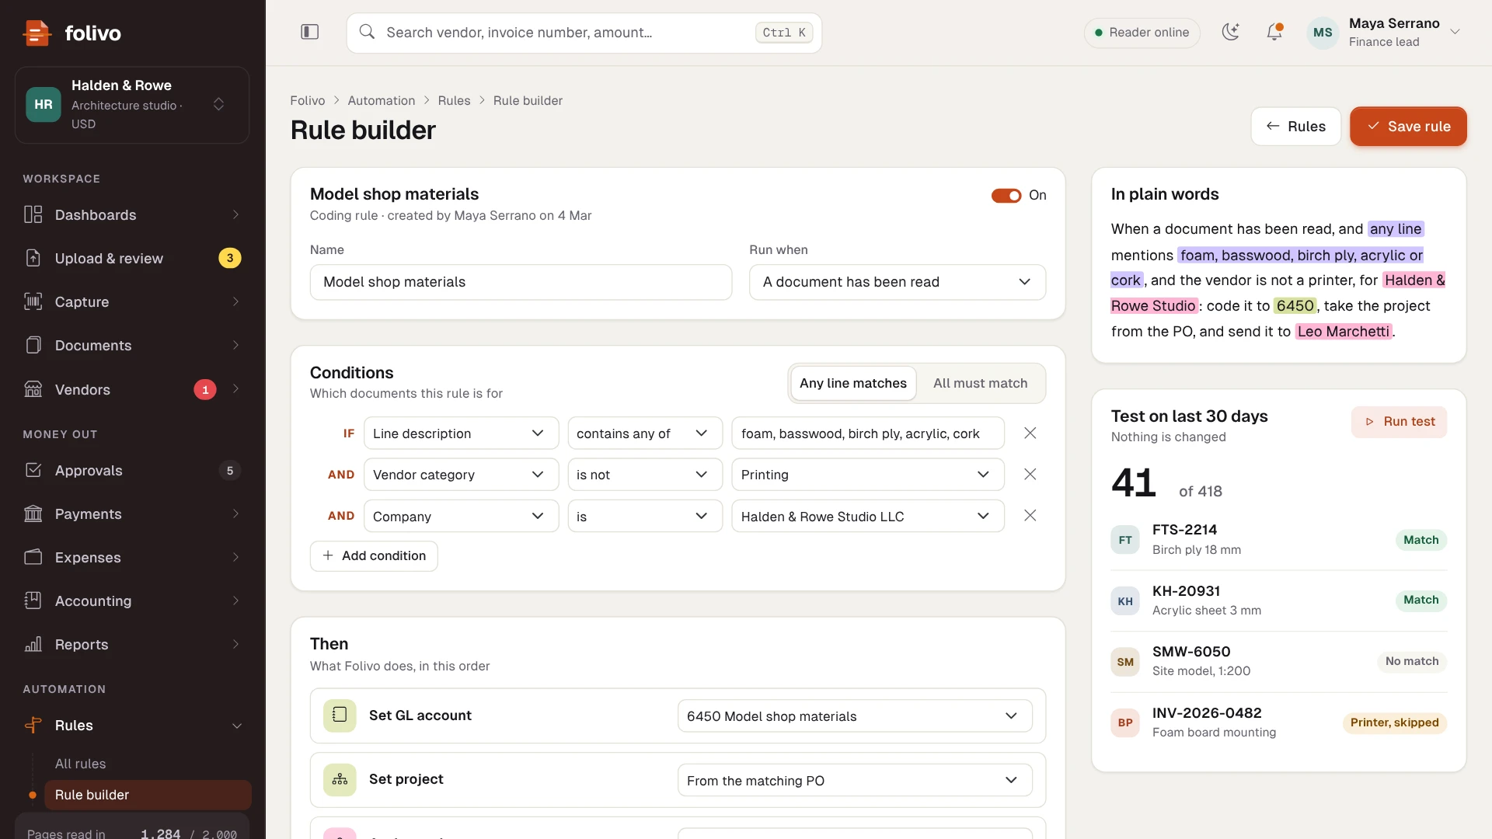Open Documents section
The height and width of the screenshot is (839, 1492).
pyautogui.click(x=132, y=345)
